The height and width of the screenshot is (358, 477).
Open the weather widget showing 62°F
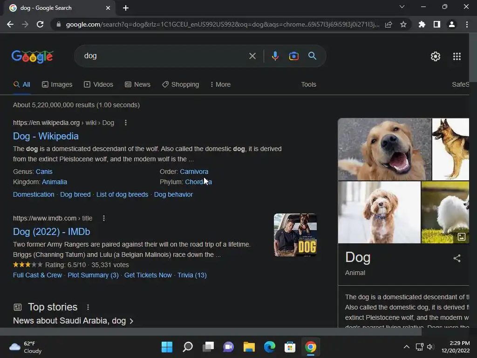tap(26, 347)
